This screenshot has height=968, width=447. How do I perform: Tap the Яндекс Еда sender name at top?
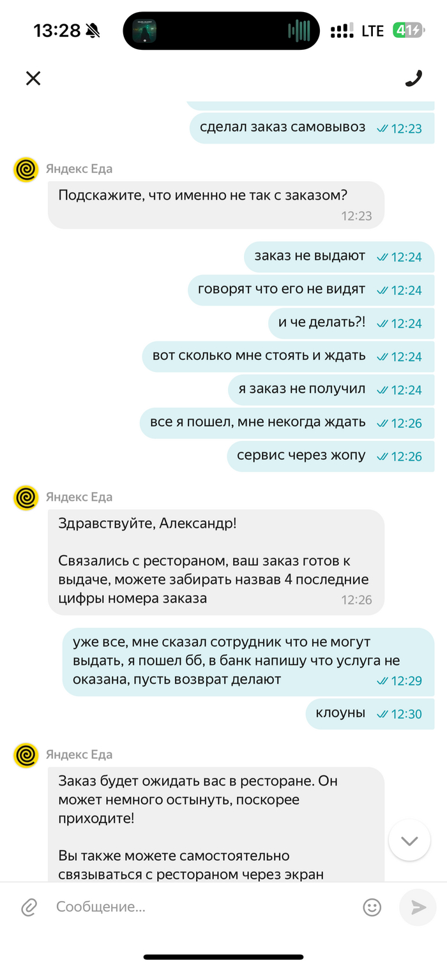pyautogui.click(x=79, y=168)
